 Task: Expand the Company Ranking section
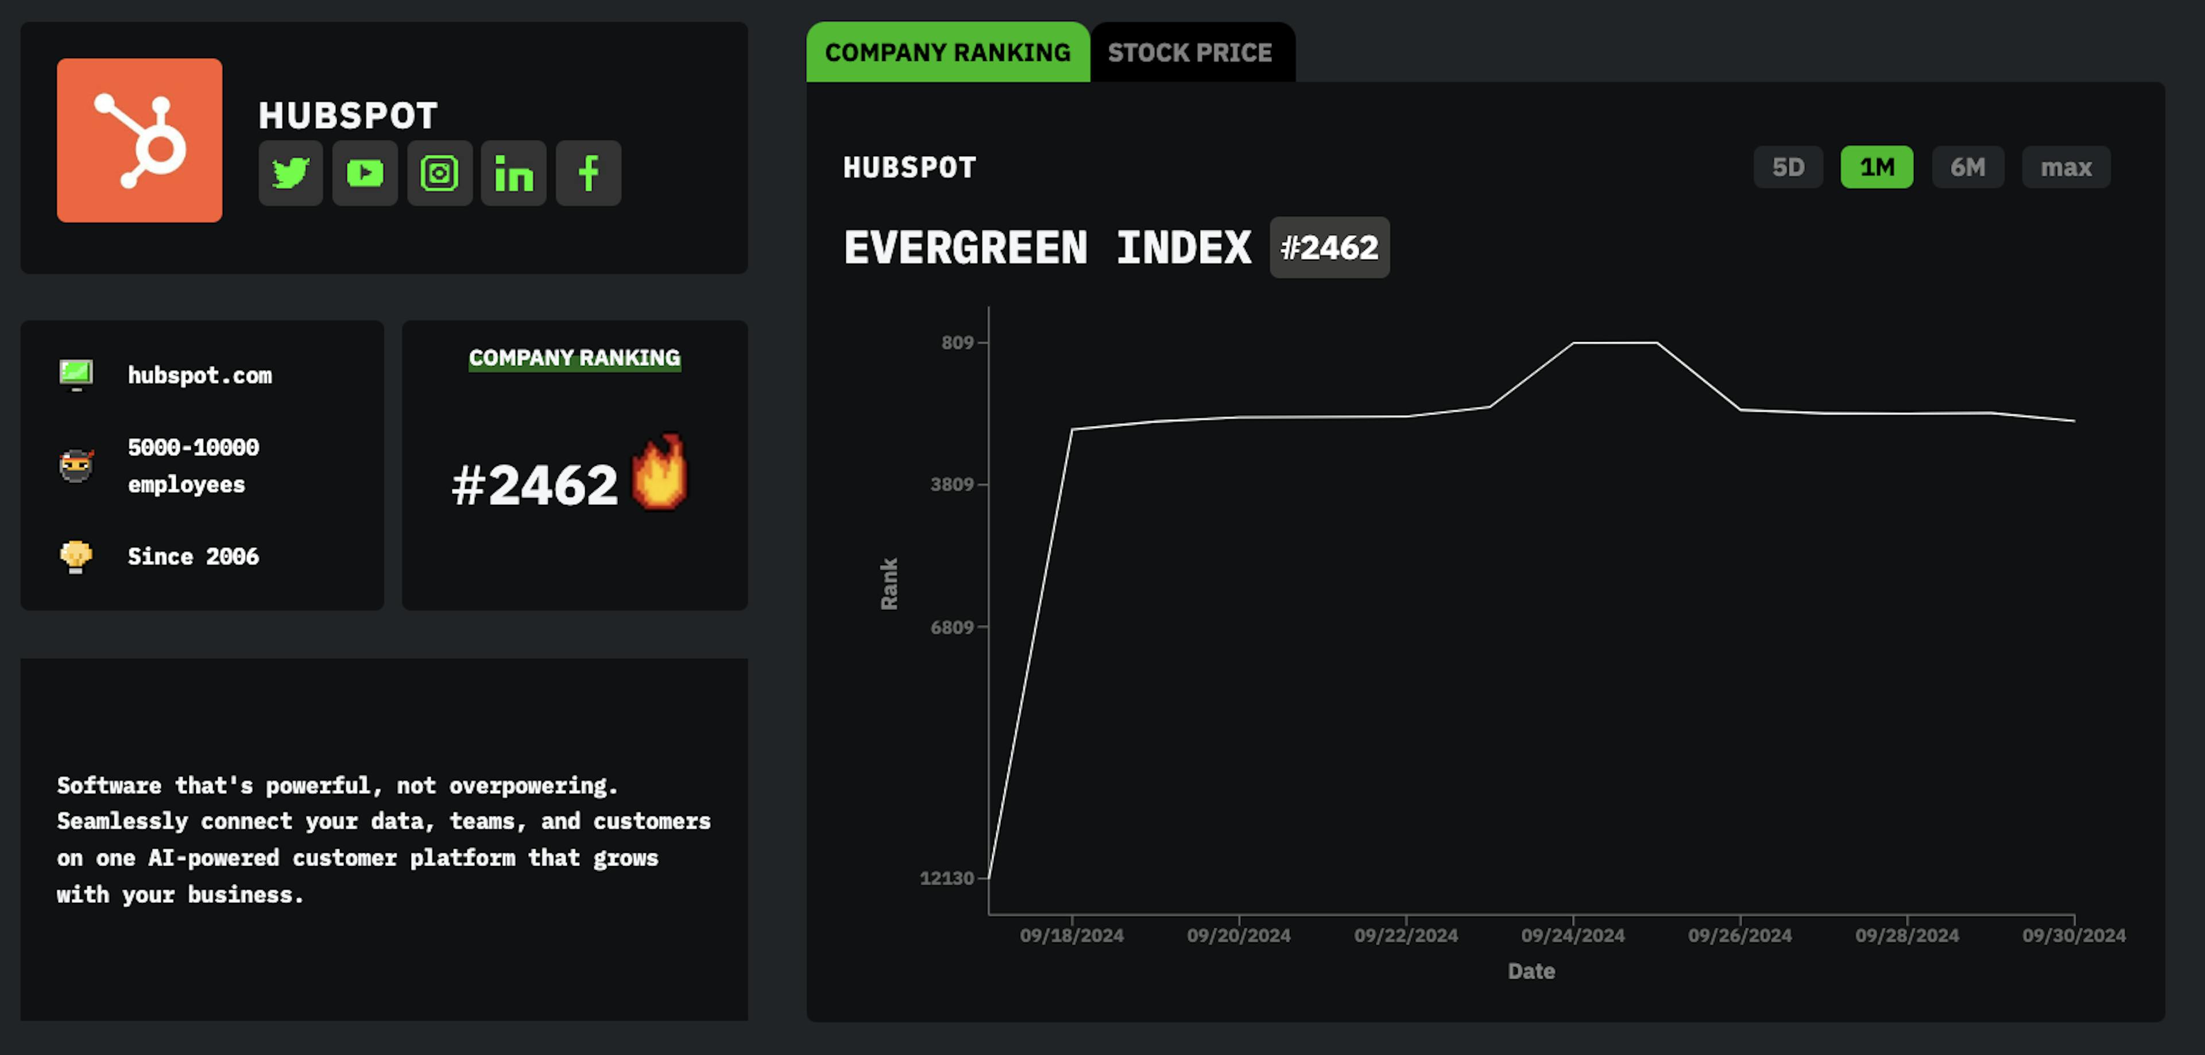pos(574,356)
